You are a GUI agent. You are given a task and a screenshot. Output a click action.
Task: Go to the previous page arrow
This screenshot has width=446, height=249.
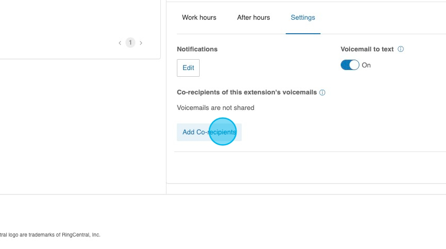tap(120, 43)
